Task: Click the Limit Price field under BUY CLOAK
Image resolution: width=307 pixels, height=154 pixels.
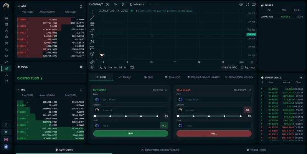Action: (130, 99)
